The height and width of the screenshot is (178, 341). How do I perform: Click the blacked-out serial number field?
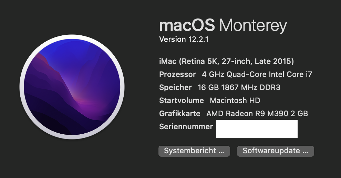(x=257, y=129)
